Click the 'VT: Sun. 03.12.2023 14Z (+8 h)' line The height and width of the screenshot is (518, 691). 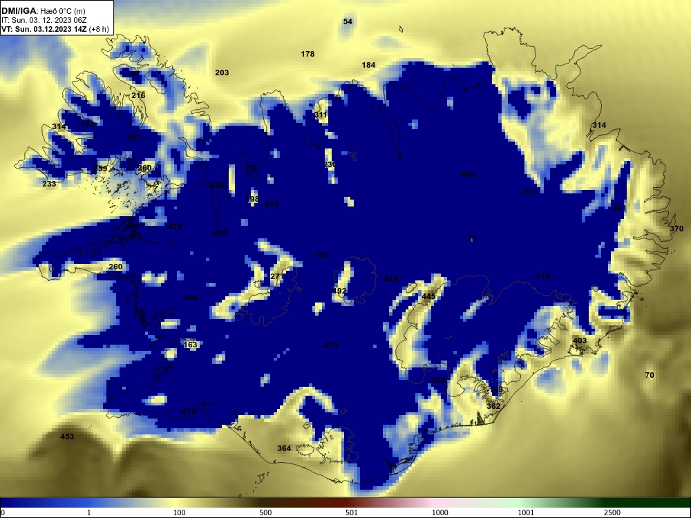tap(55, 29)
